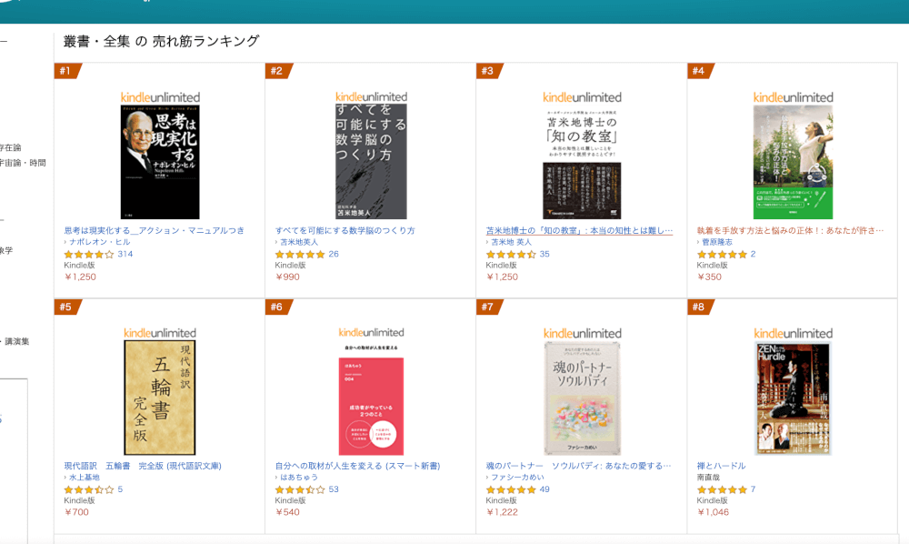Open 314 reviews for rank #1 book
The image size is (909, 544).
125,254
